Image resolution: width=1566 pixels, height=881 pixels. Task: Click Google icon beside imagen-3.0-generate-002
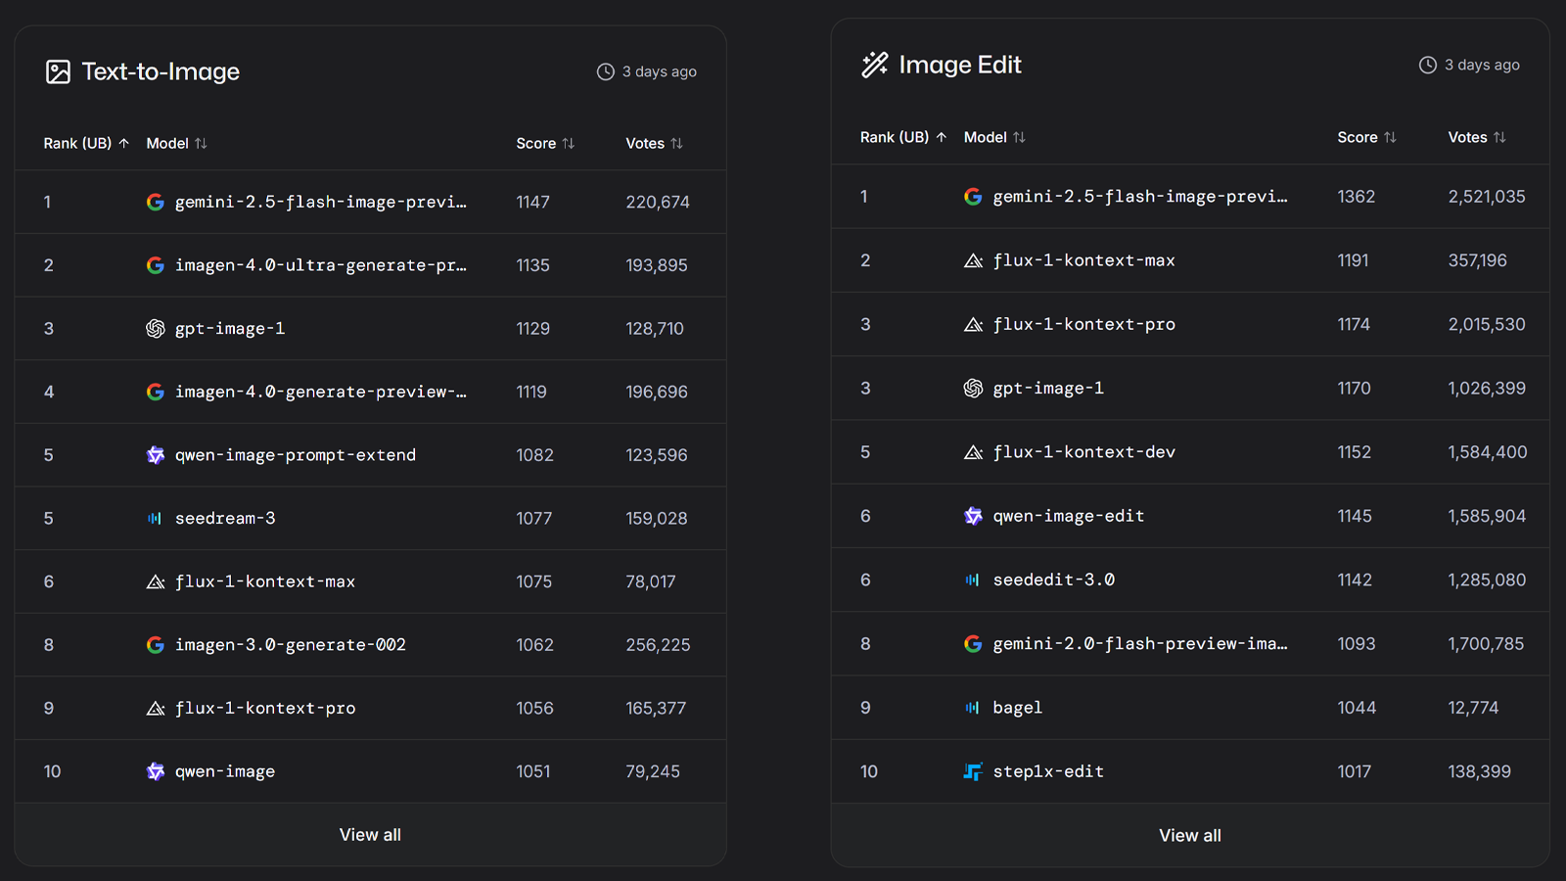tap(156, 645)
